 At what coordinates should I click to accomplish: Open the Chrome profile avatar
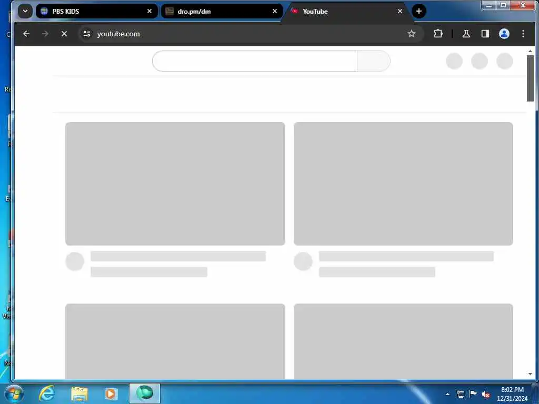504,34
